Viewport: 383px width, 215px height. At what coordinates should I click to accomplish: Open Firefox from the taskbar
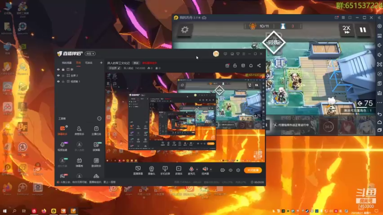coord(44,211)
